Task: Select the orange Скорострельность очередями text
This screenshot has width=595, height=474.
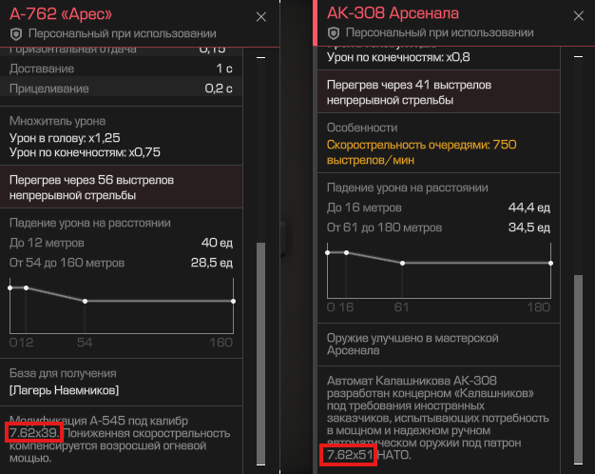Action: [421, 151]
